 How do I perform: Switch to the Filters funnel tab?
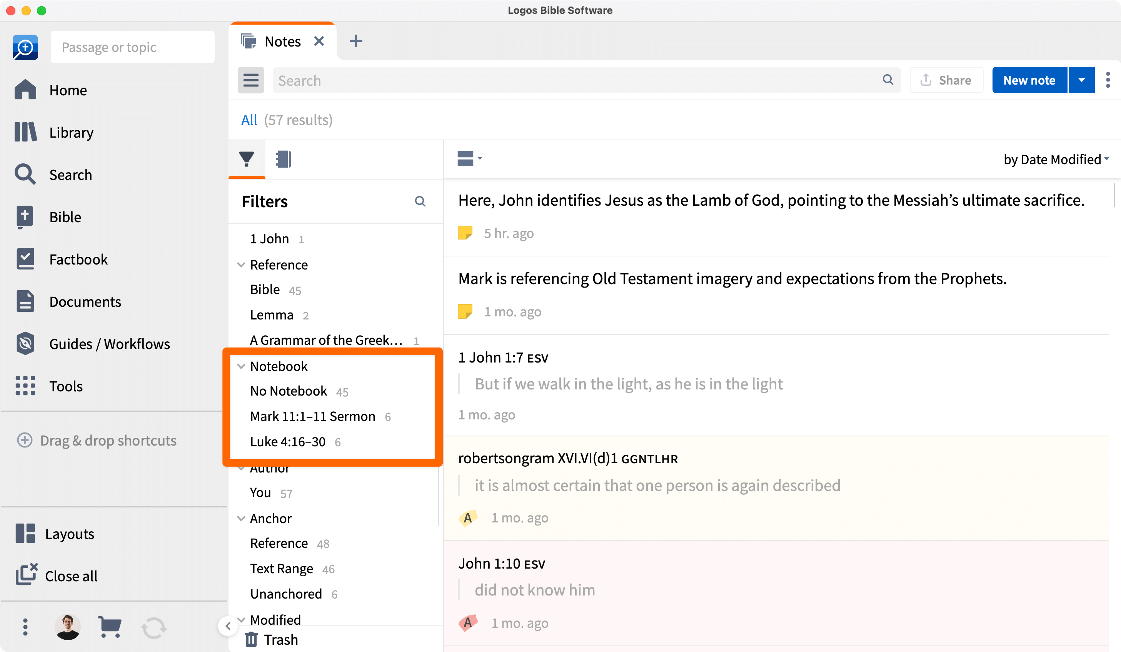247,159
